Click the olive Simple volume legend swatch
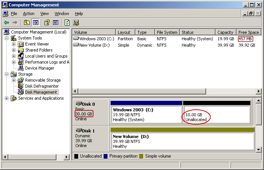 [141, 156]
